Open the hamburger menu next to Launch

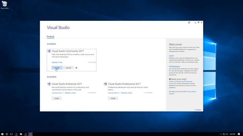coord(76,68)
